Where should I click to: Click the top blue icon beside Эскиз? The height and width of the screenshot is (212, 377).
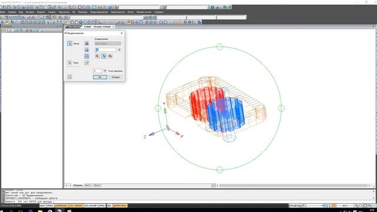[87, 43]
